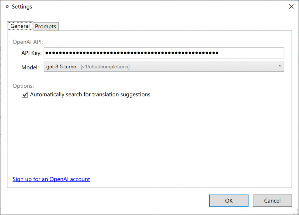Open the Model combo box showing gpt-3.5-turbo
The image size is (299, 215).
click(164, 66)
